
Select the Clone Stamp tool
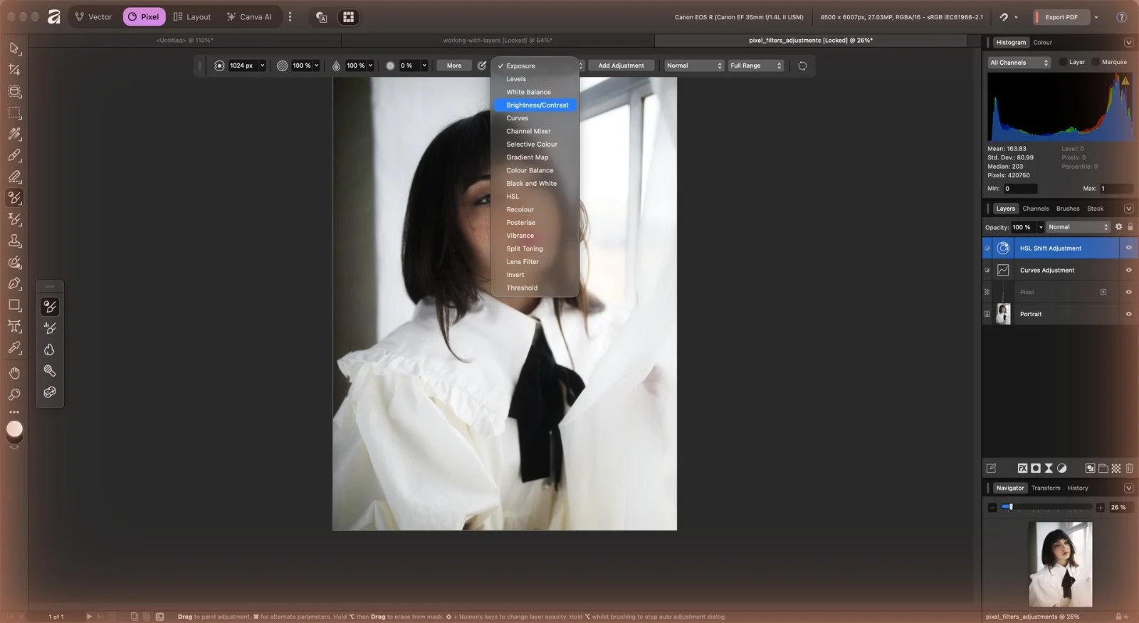[14, 241]
